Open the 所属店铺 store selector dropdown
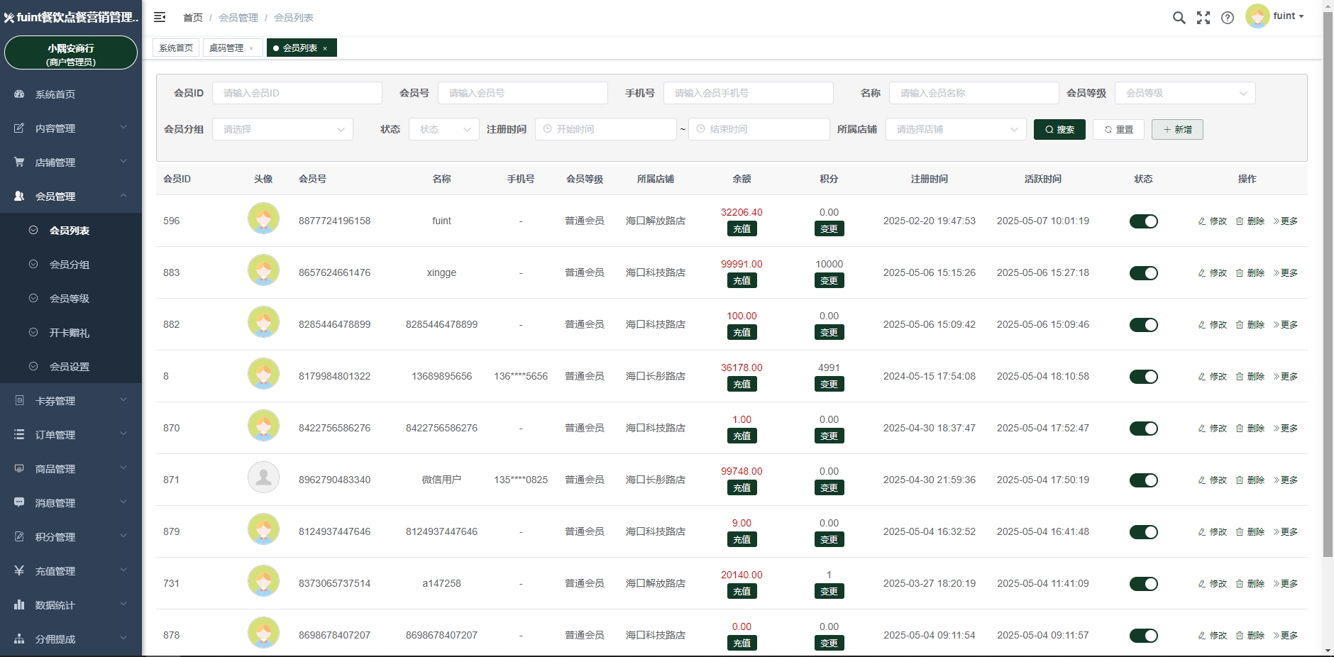This screenshot has width=1334, height=657. (955, 129)
